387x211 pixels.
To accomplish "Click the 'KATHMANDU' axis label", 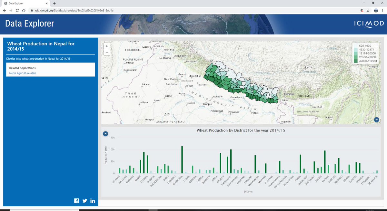I will (233, 181).
